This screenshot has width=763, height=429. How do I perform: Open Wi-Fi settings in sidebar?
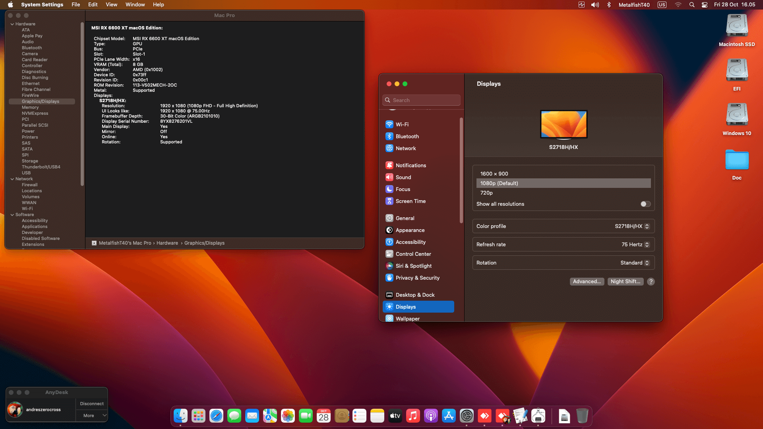tap(402, 124)
